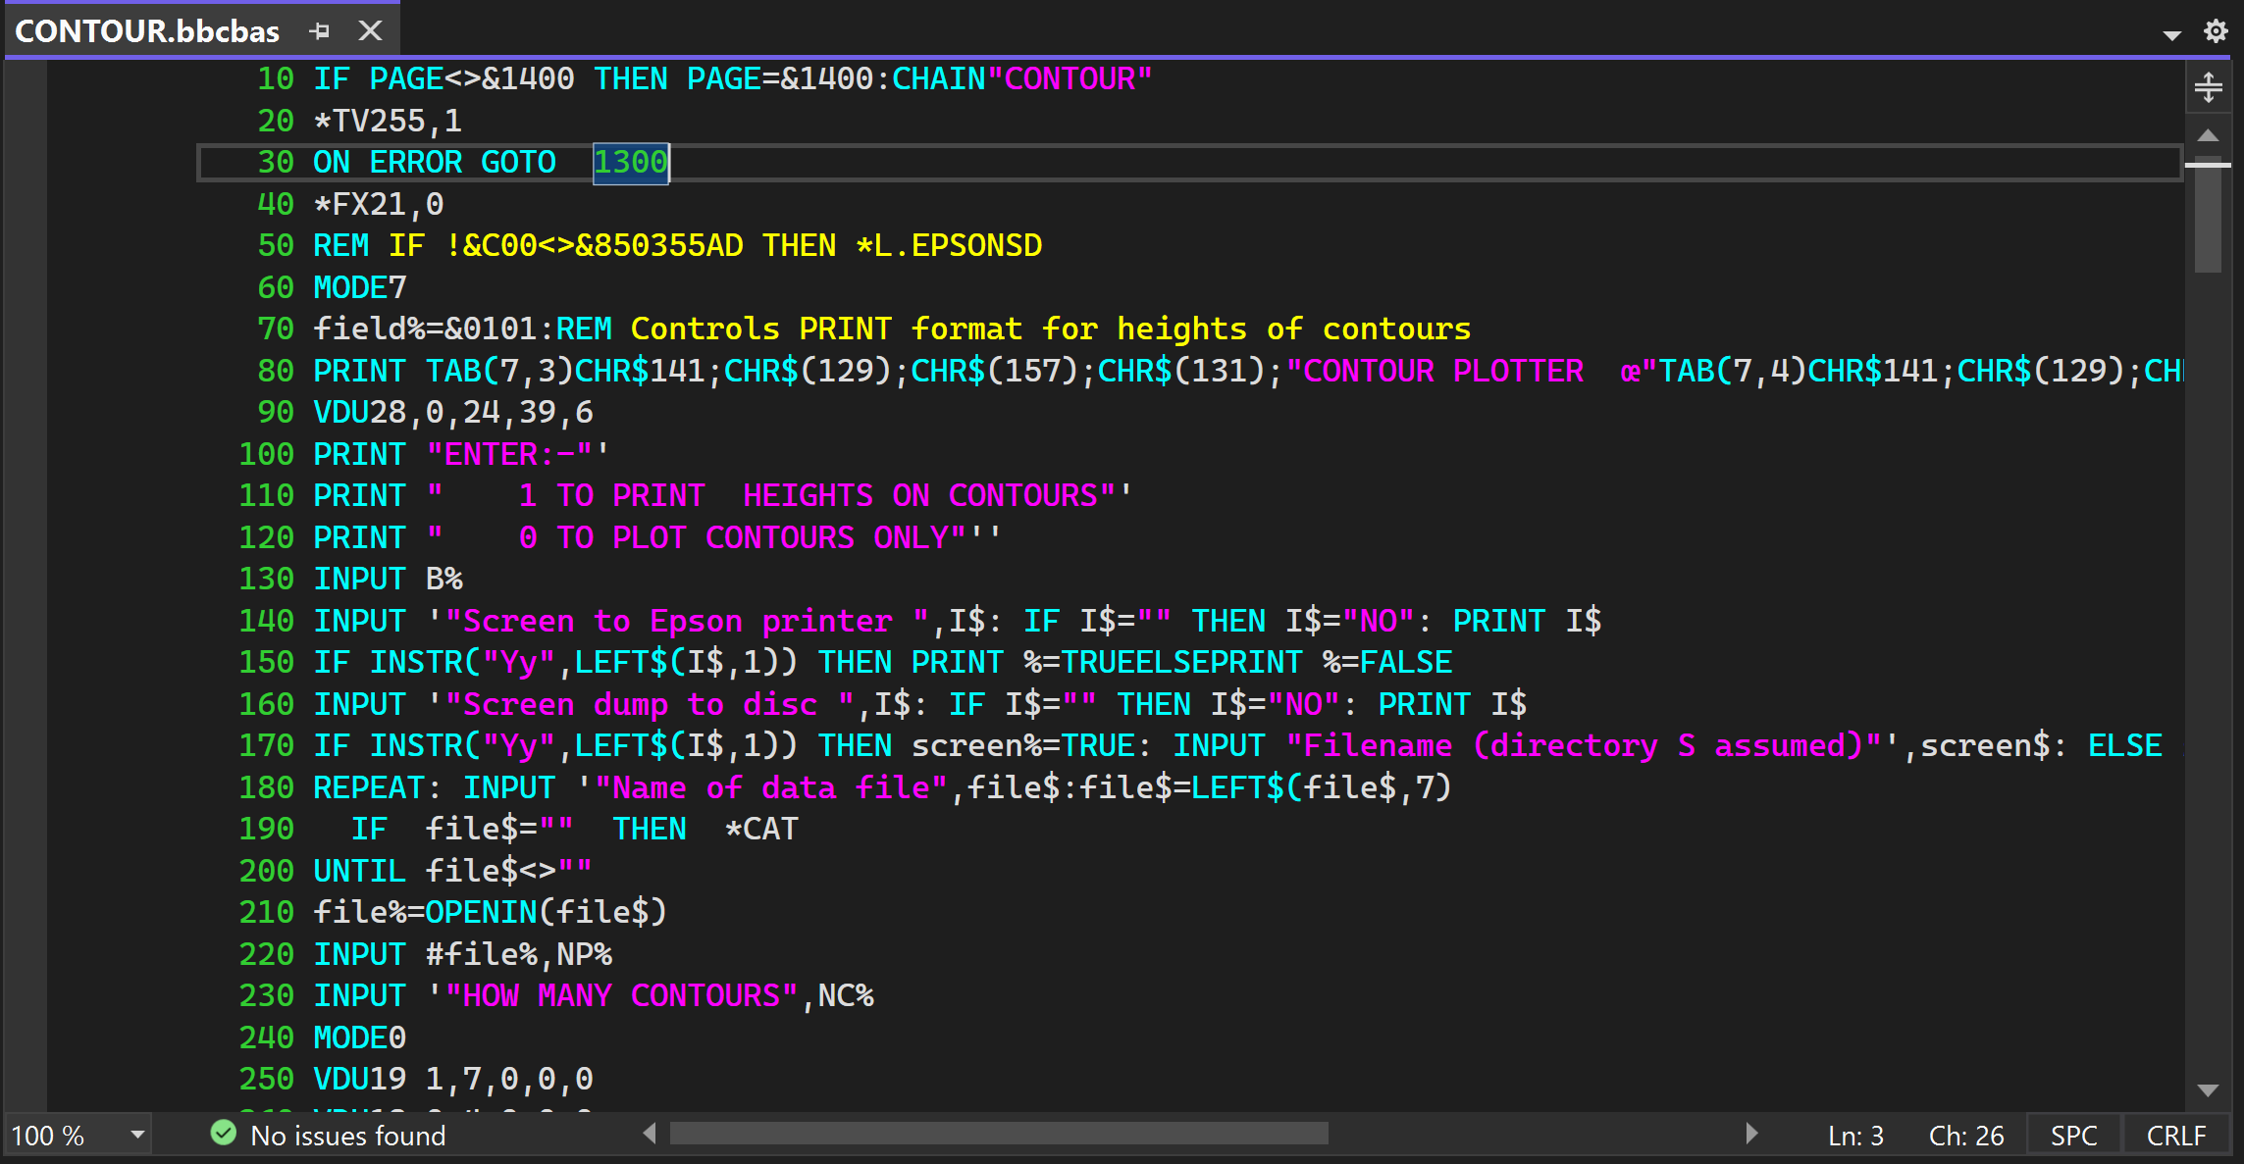
Task: Pin the CONTOUR.bbcbas tab
Action: tap(319, 31)
